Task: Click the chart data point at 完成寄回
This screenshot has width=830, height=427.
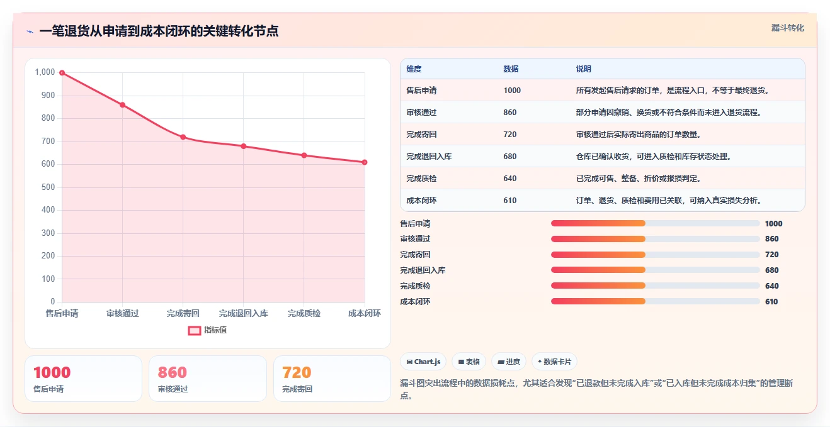Action: [x=183, y=137]
